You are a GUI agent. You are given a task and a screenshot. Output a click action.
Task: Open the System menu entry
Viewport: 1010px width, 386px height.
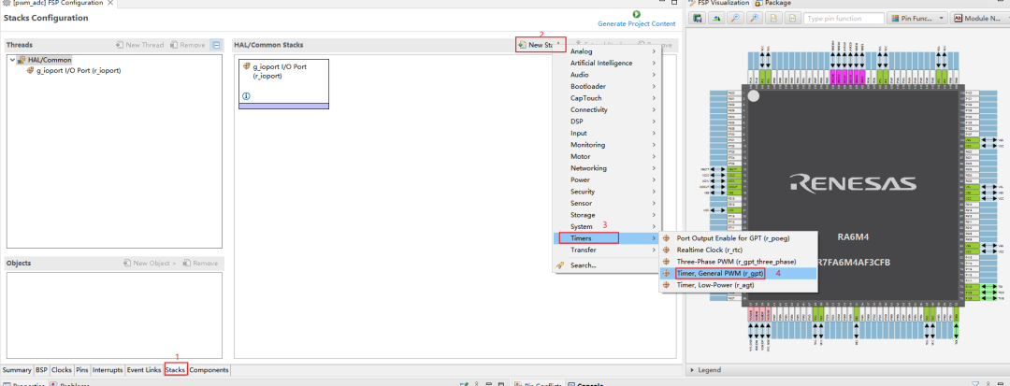click(x=607, y=226)
